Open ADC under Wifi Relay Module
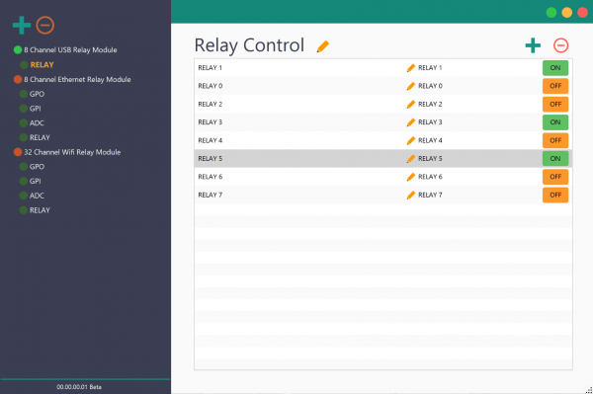 tap(37, 196)
